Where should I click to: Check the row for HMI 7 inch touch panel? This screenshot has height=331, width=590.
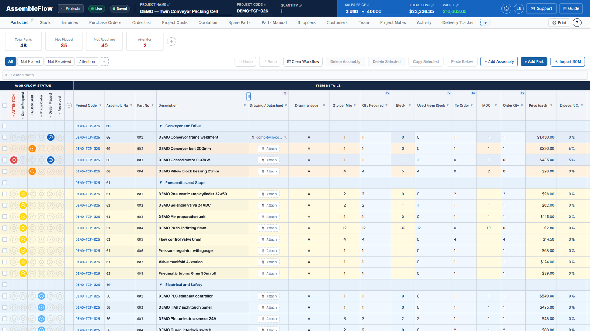click(5, 307)
